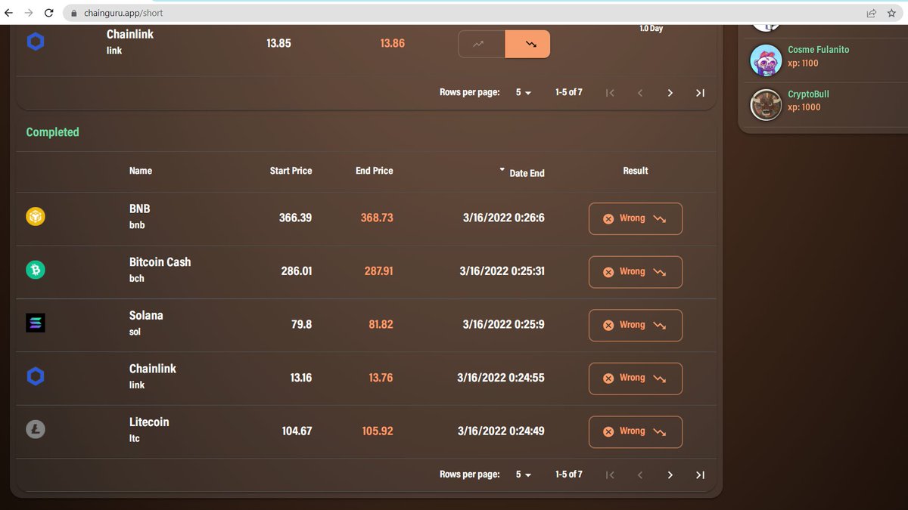The image size is (908, 510).
Task: Click Wrong result badge for Chainlink
Action: point(636,379)
